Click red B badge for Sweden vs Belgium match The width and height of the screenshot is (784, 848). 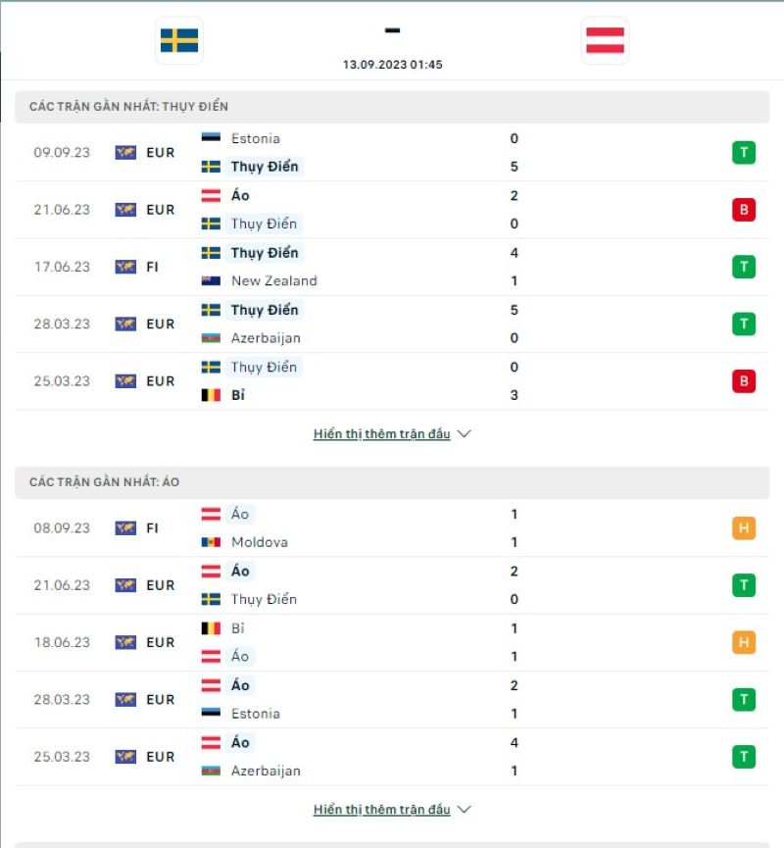[744, 381]
